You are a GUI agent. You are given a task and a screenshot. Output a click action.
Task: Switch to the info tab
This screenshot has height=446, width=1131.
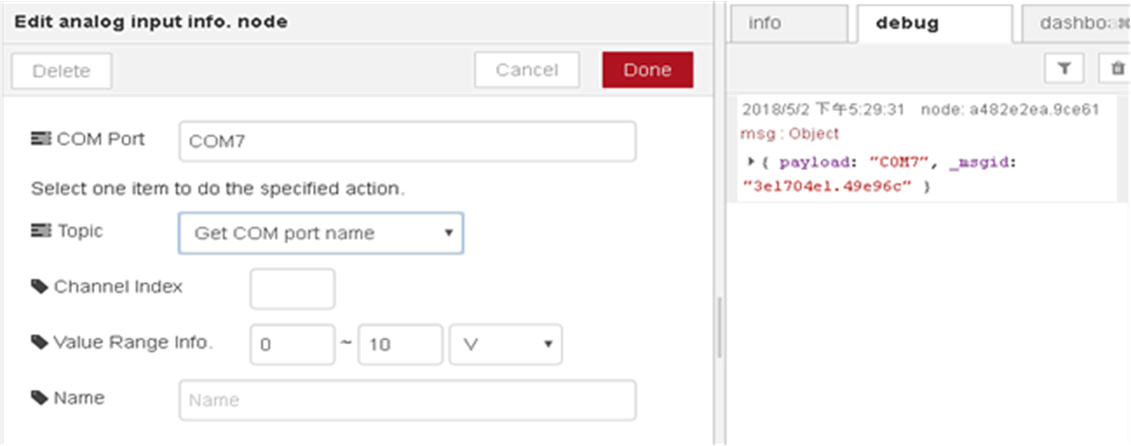click(x=788, y=23)
